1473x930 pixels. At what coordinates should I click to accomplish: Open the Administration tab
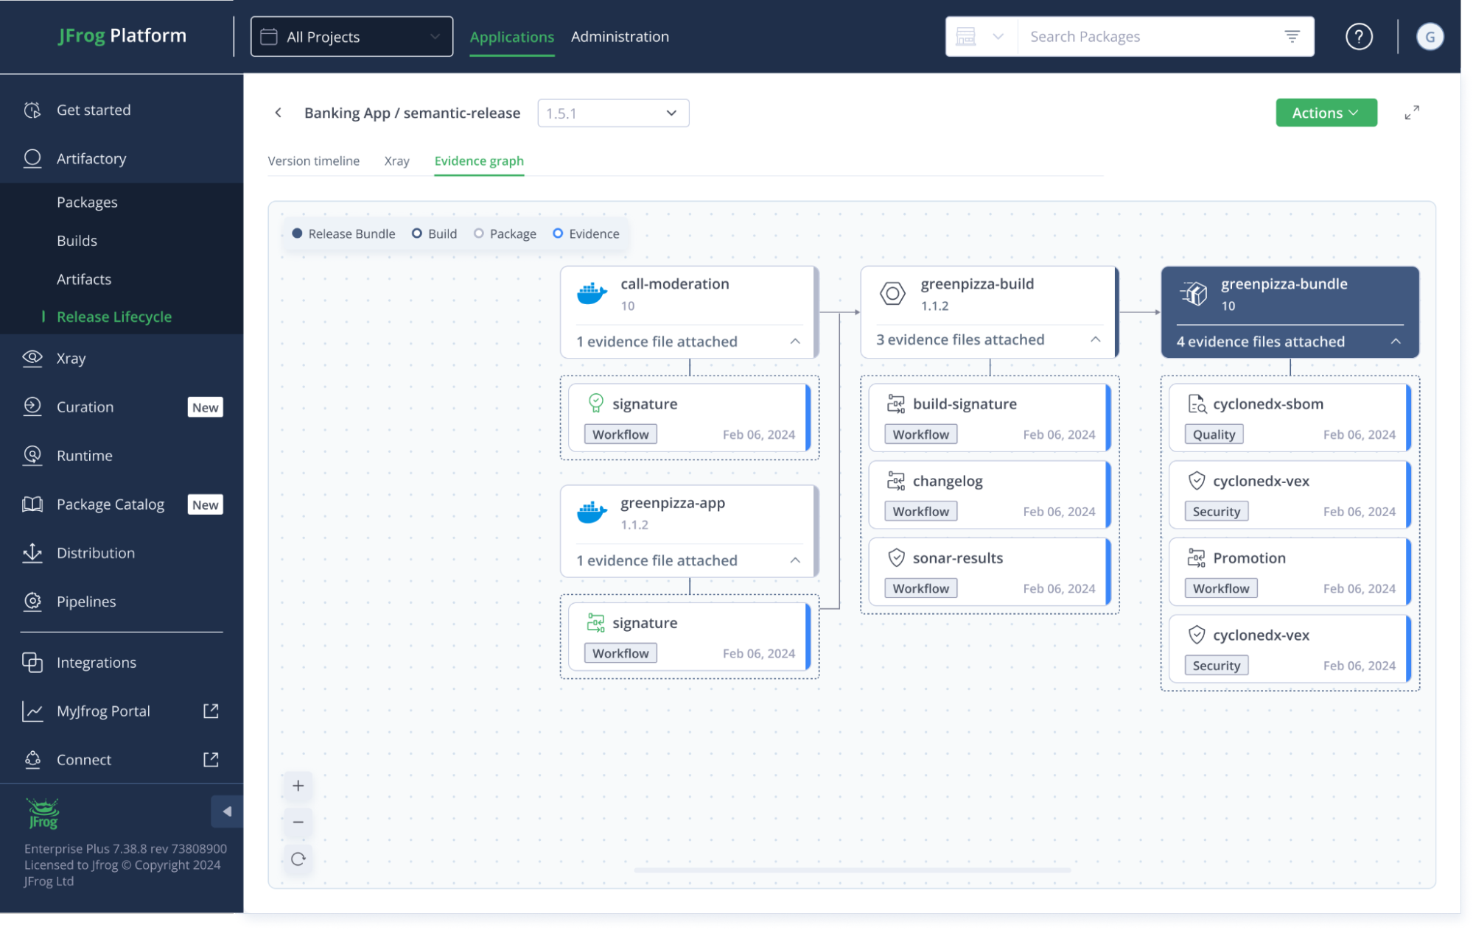coord(620,36)
